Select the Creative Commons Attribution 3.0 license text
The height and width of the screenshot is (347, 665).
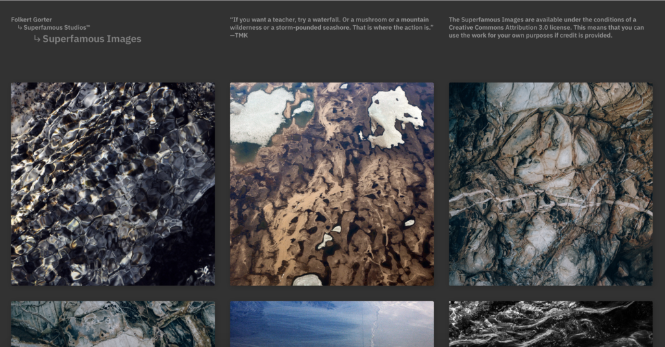point(546,27)
